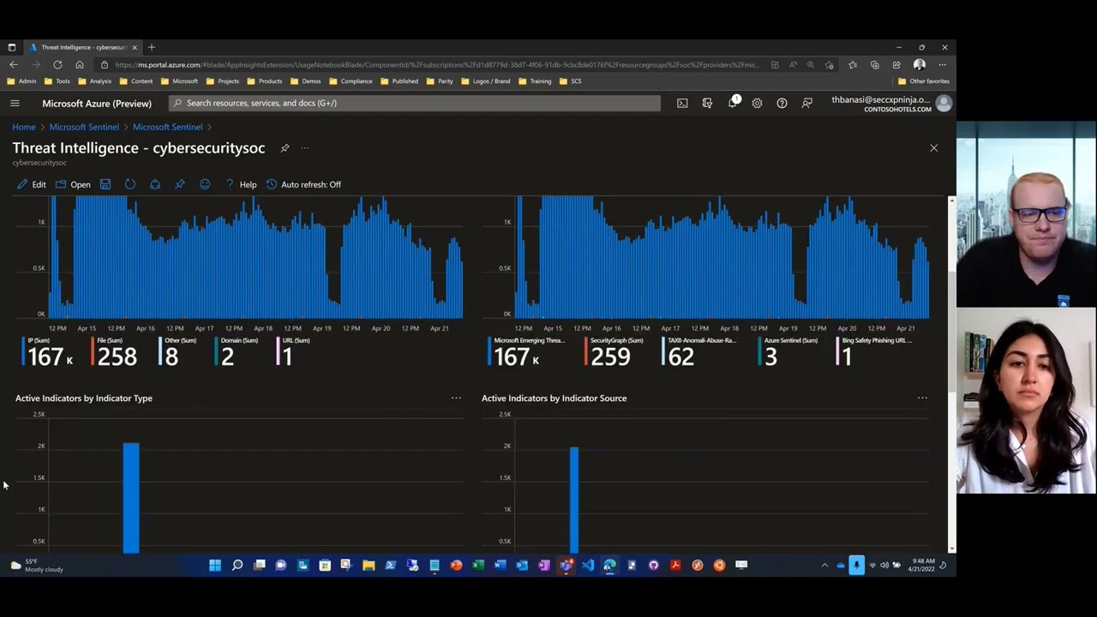1097x617 pixels.
Task: Reload the browser page
Action: tap(57, 64)
